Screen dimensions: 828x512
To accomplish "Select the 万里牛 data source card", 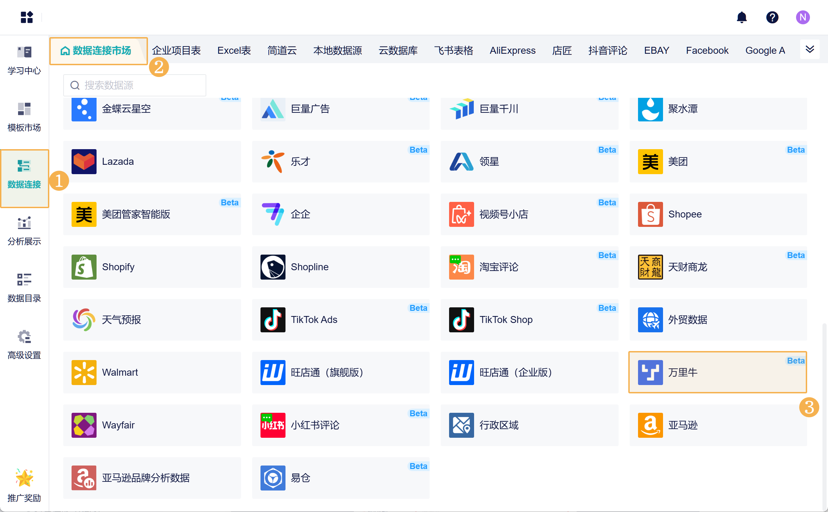I will (718, 372).
